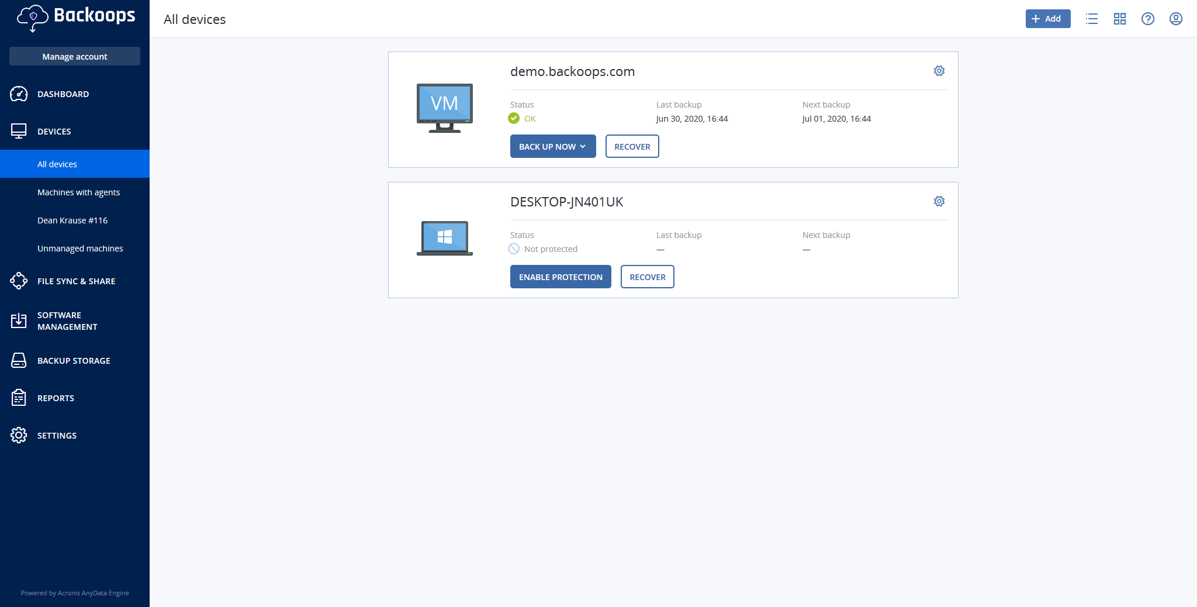
Task: Click Powered by Acronis AnyData Engine text
Action: pyautogui.click(x=75, y=593)
